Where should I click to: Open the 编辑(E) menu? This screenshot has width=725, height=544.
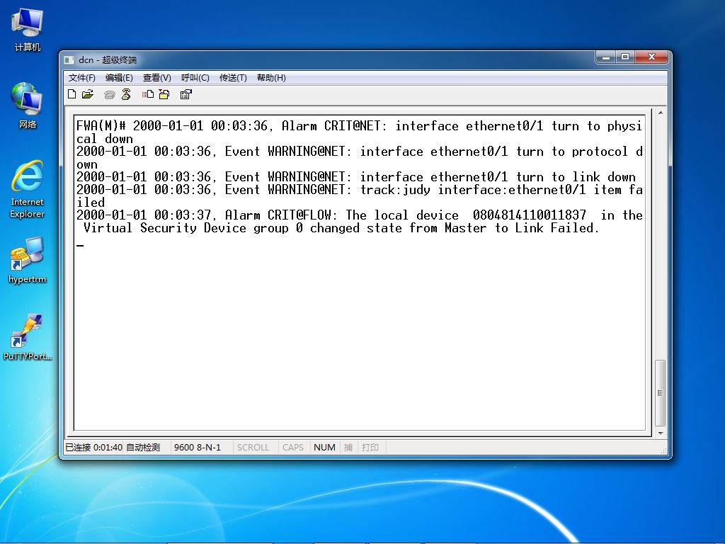coord(119,78)
